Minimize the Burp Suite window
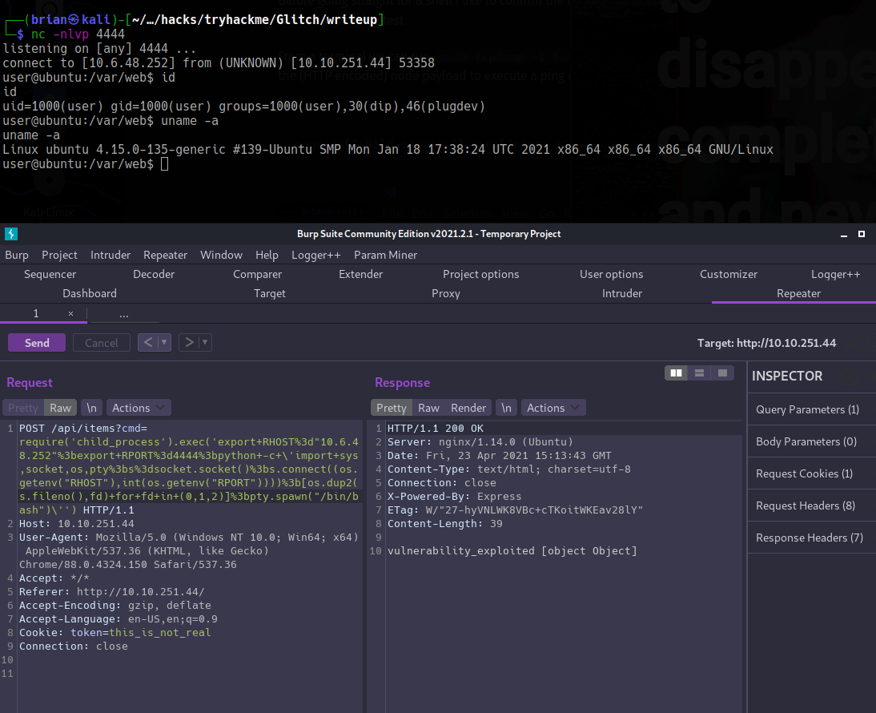 844,234
